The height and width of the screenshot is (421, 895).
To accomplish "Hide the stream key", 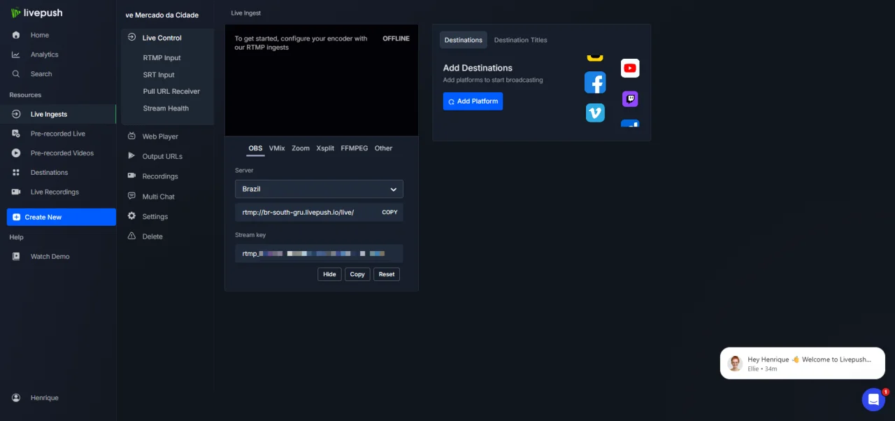I will point(330,274).
